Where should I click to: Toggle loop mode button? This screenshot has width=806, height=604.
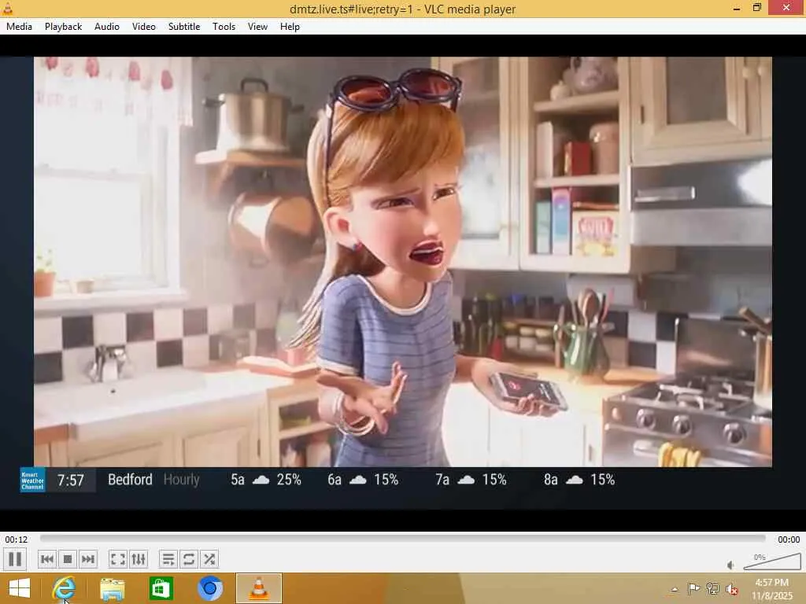(x=189, y=559)
